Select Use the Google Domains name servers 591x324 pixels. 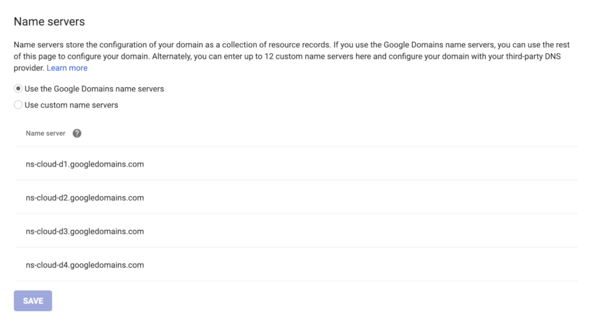point(18,88)
